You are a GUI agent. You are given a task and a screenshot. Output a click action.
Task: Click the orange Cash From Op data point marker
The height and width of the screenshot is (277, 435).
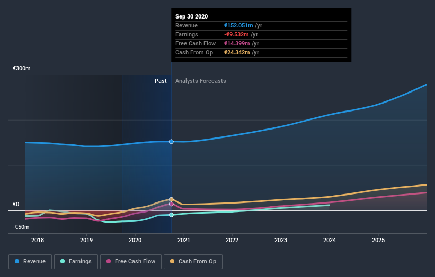(171, 199)
